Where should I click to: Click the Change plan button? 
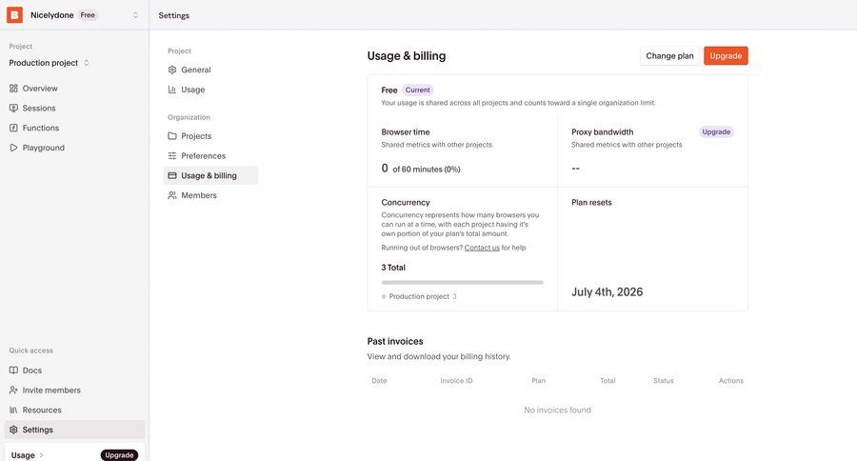pos(669,56)
